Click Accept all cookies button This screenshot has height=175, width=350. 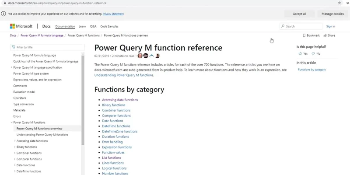pyautogui.click(x=299, y=14)
